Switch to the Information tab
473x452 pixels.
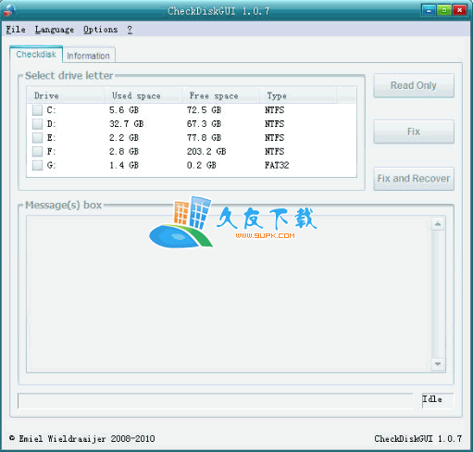[x=89, y=56]
